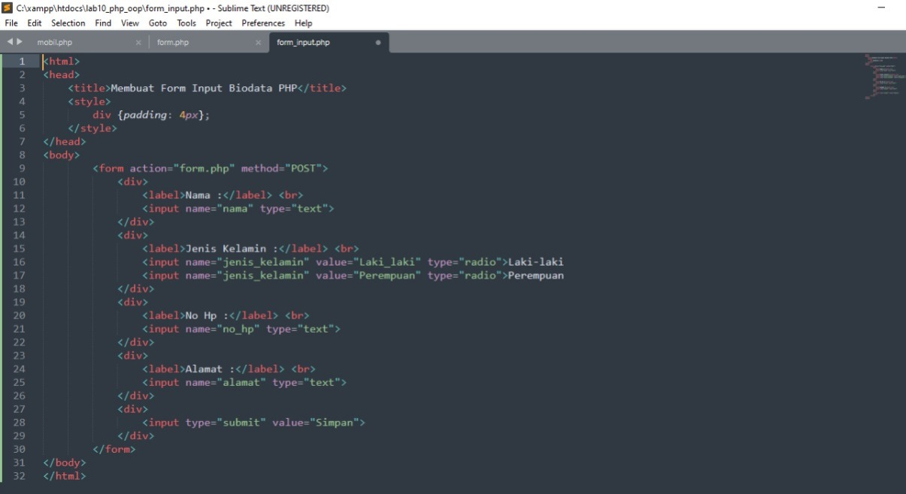Click the "POST" method value
Image resolution: width=906 pixels, height=494 pixels.
304,168
